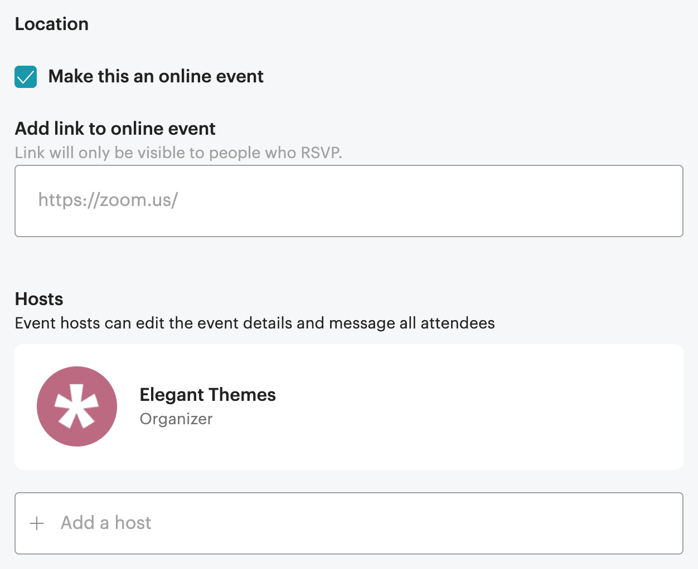The image size is (698, 569).
Task: Click the RSVP visibility hint text
Action: (178, 153)
